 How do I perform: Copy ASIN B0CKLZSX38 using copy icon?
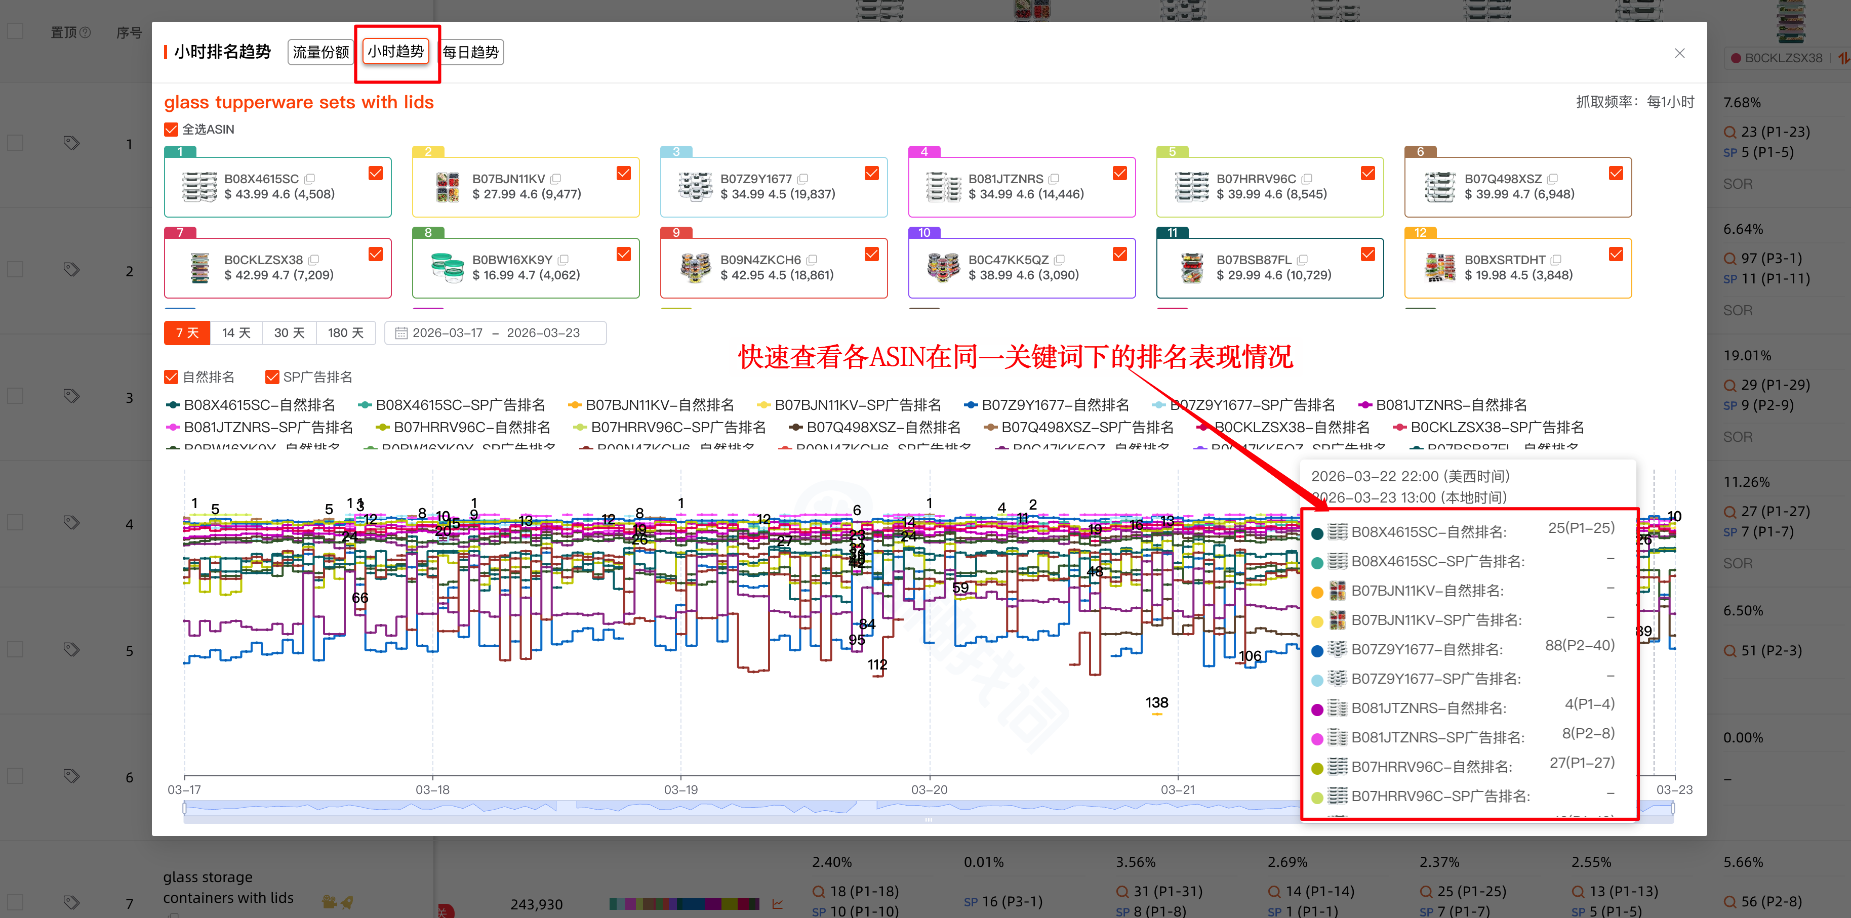pos(314,260)
